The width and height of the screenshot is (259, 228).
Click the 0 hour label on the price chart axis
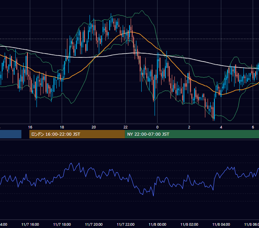point(157,127)
